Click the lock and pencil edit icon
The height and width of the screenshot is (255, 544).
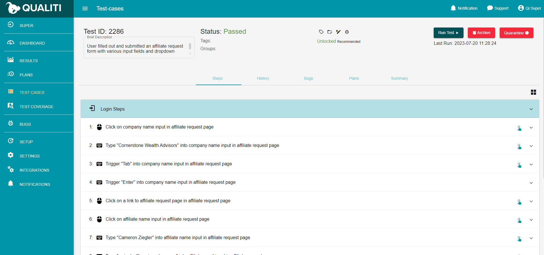click(338, 32)
